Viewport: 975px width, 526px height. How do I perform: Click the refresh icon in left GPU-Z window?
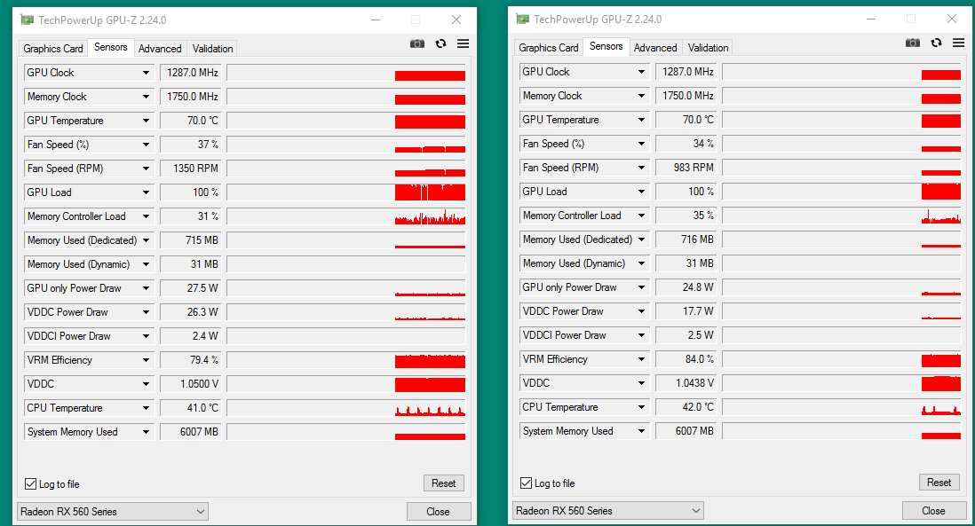click(440, 44)
